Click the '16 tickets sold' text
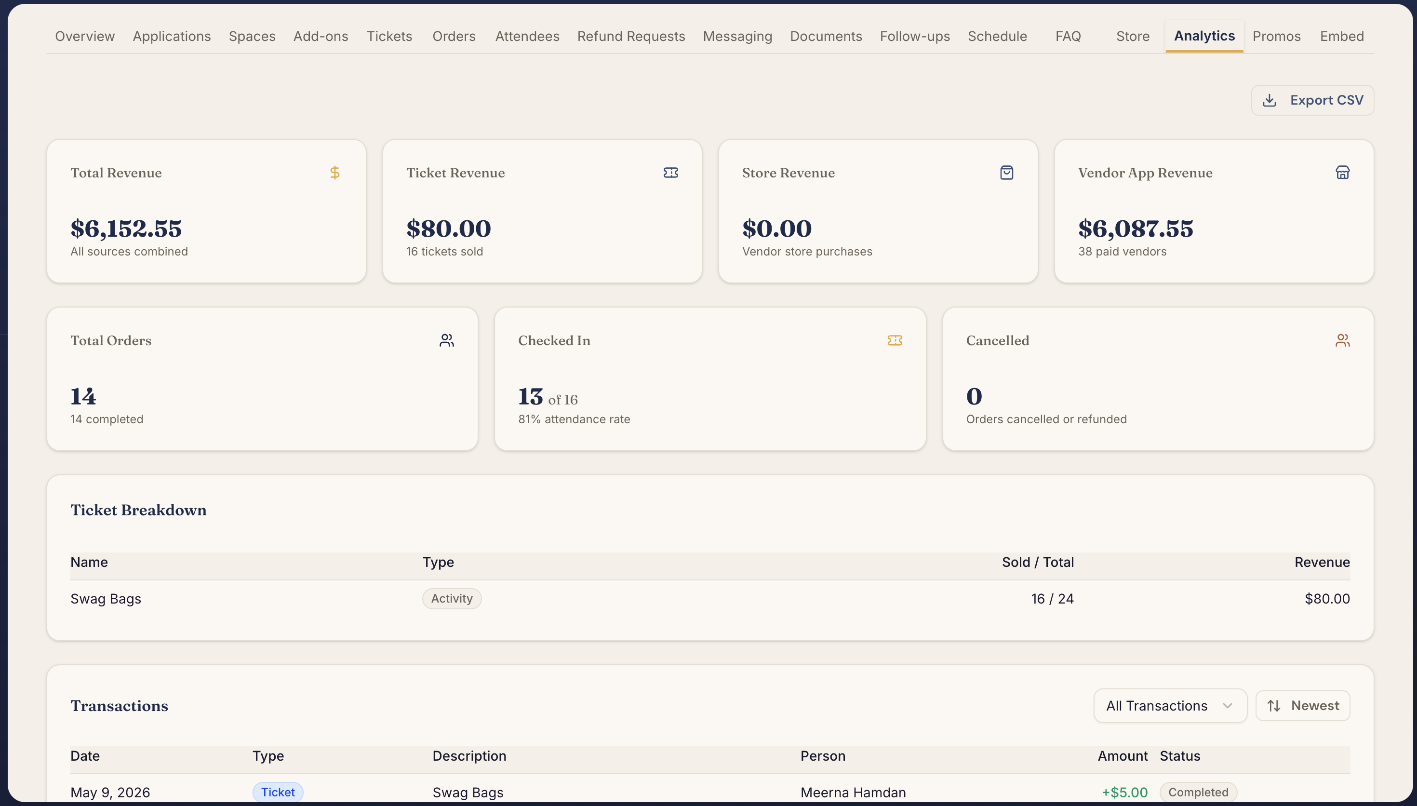This screenshot has width=1417, height=806. [x=444, y=252]
